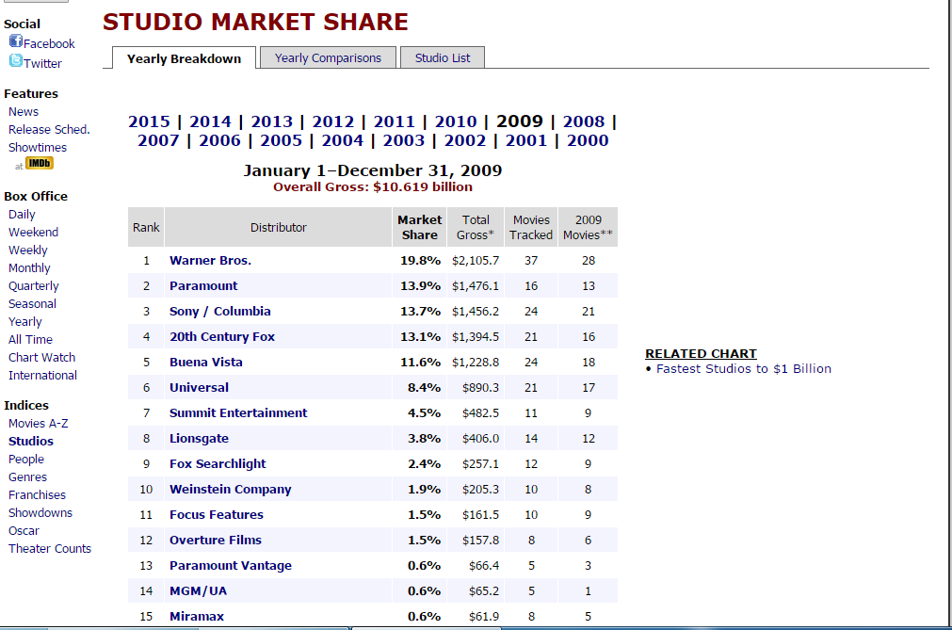The image size is (952, 630).
Task: Open Weekly box office link
Action: tap(28, 250)
